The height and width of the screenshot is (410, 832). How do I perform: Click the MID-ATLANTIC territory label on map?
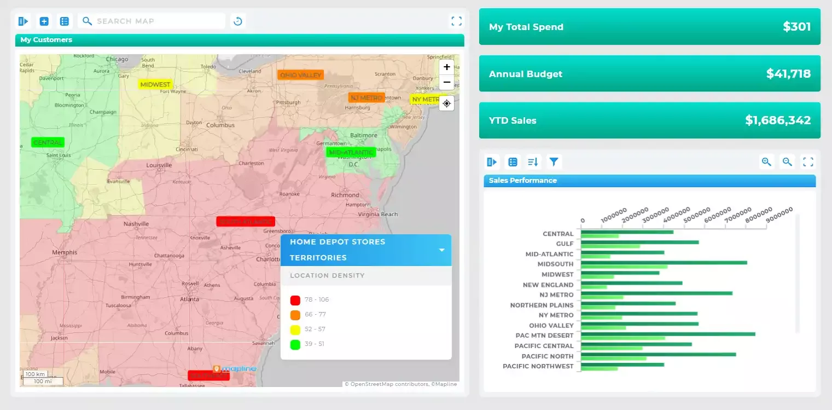pyautogui.click(x=351, y=152)
